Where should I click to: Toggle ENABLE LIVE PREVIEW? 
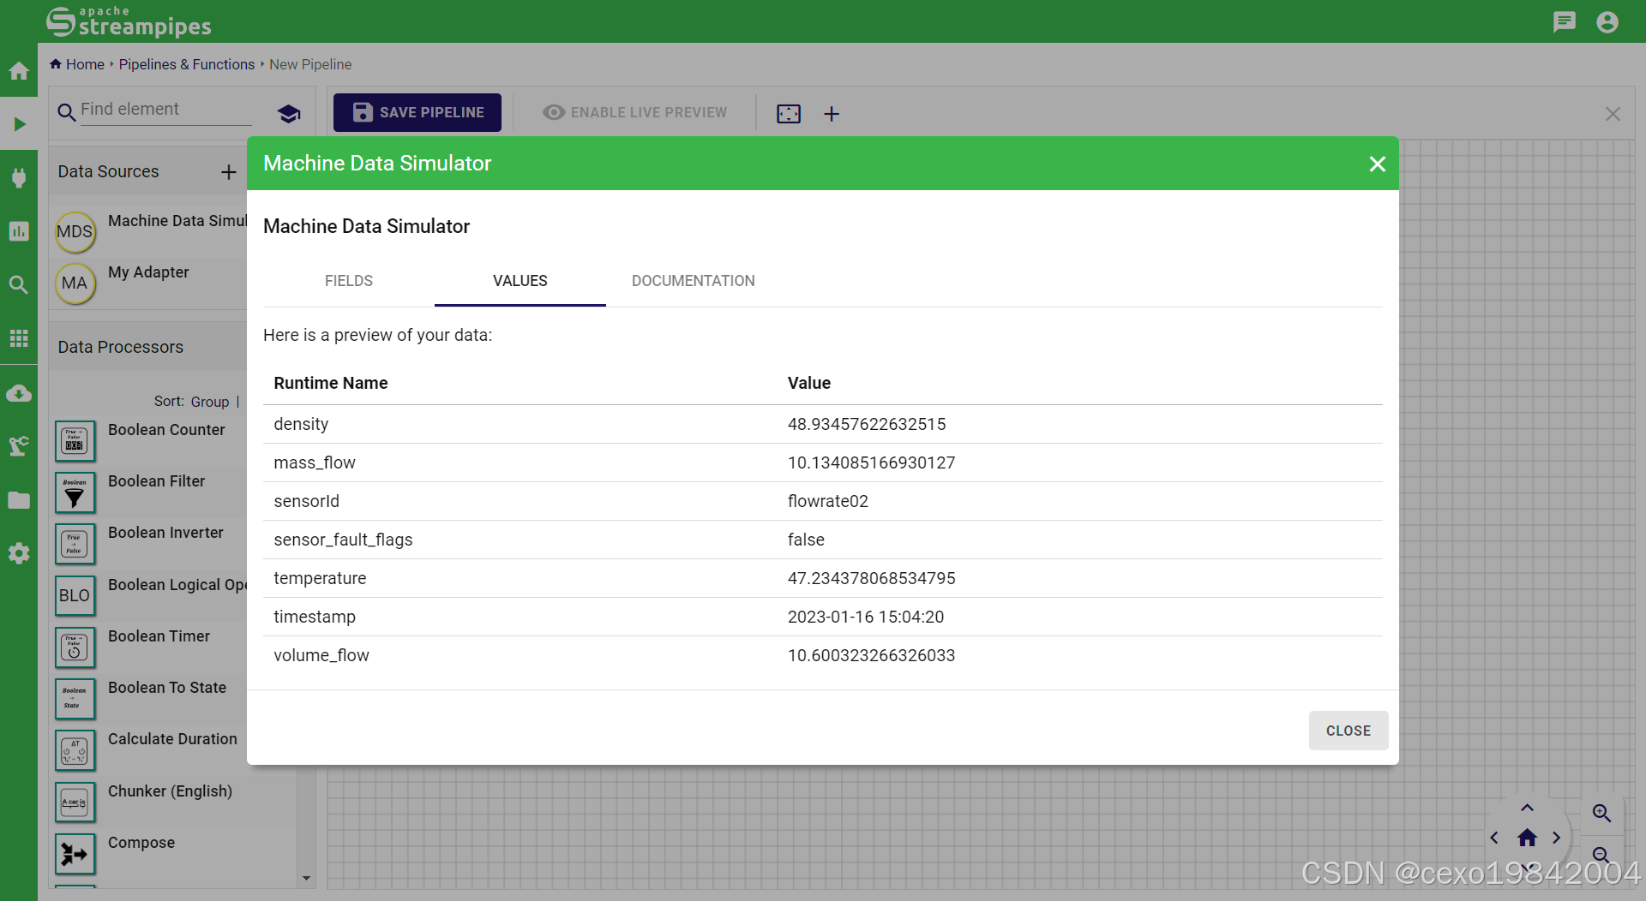[x=635, y=112]
